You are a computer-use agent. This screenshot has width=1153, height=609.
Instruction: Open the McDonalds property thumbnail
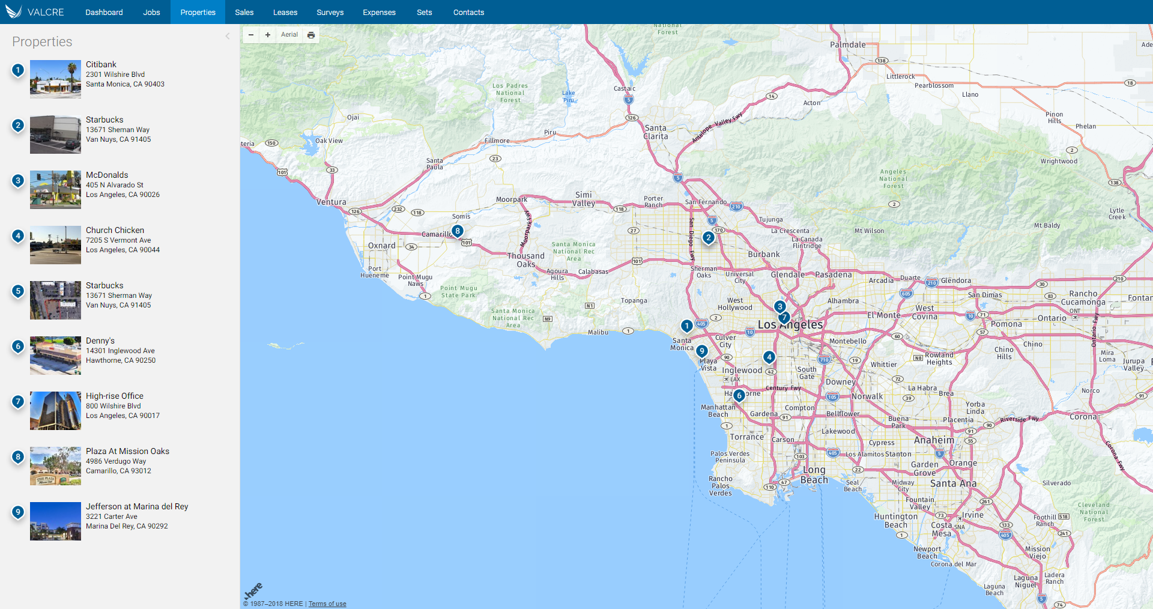tap(55, 190)
